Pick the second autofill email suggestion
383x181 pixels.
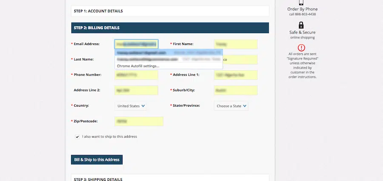click(168, 59)
